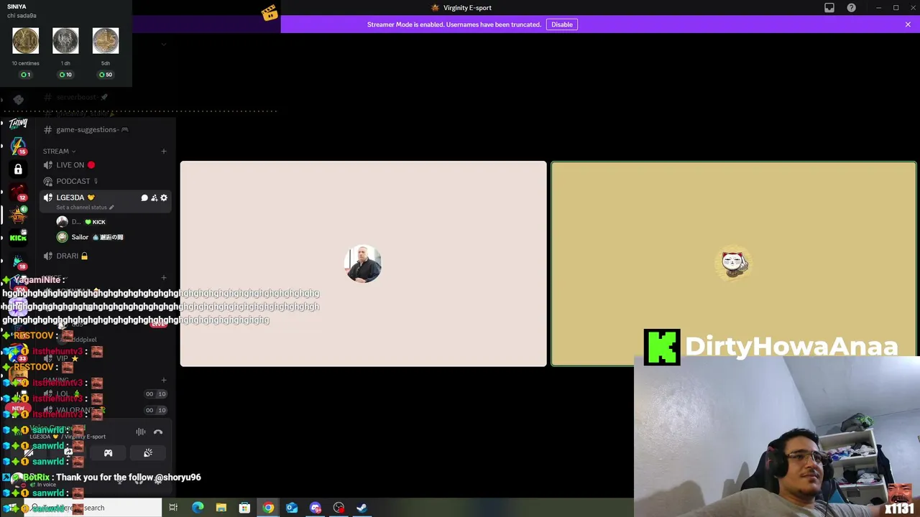Screen dimensions: 920x517
Task: Open the party popper server with 18 badge
Action: tap(18, 261)
